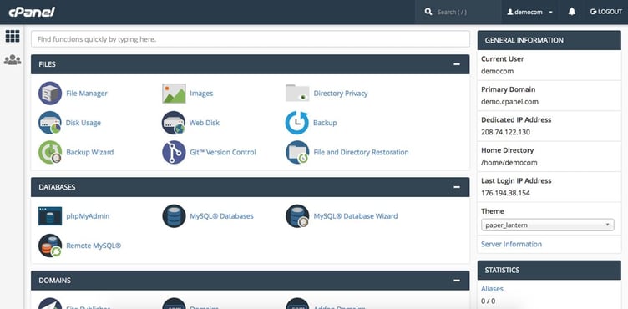This screenshot has height=309, width=628.
Task: Click File and Directory Restoration link
Action: tap(361, 152)
